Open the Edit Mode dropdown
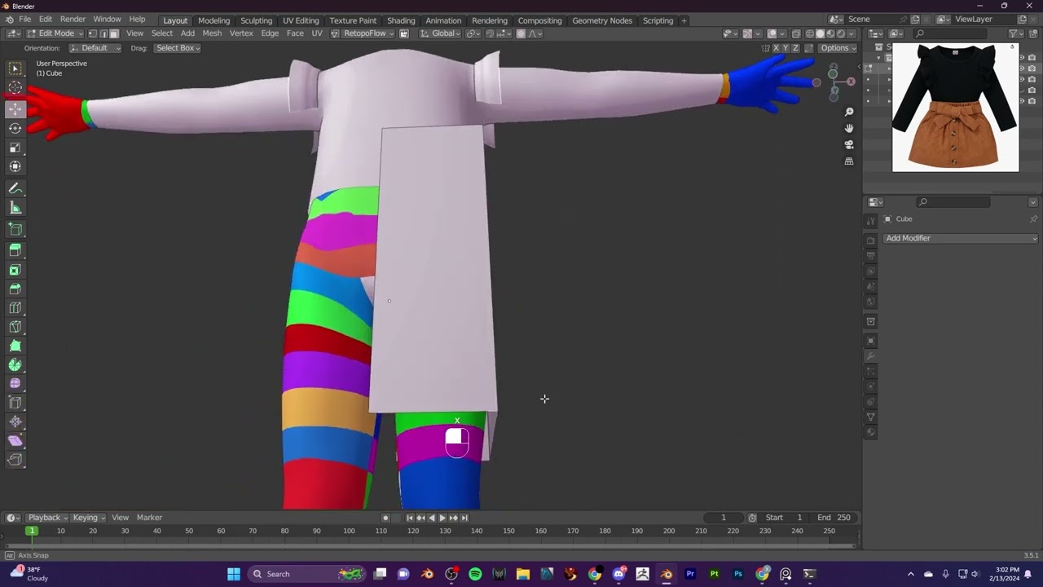The image size is (1043, 587). (54, 33)
